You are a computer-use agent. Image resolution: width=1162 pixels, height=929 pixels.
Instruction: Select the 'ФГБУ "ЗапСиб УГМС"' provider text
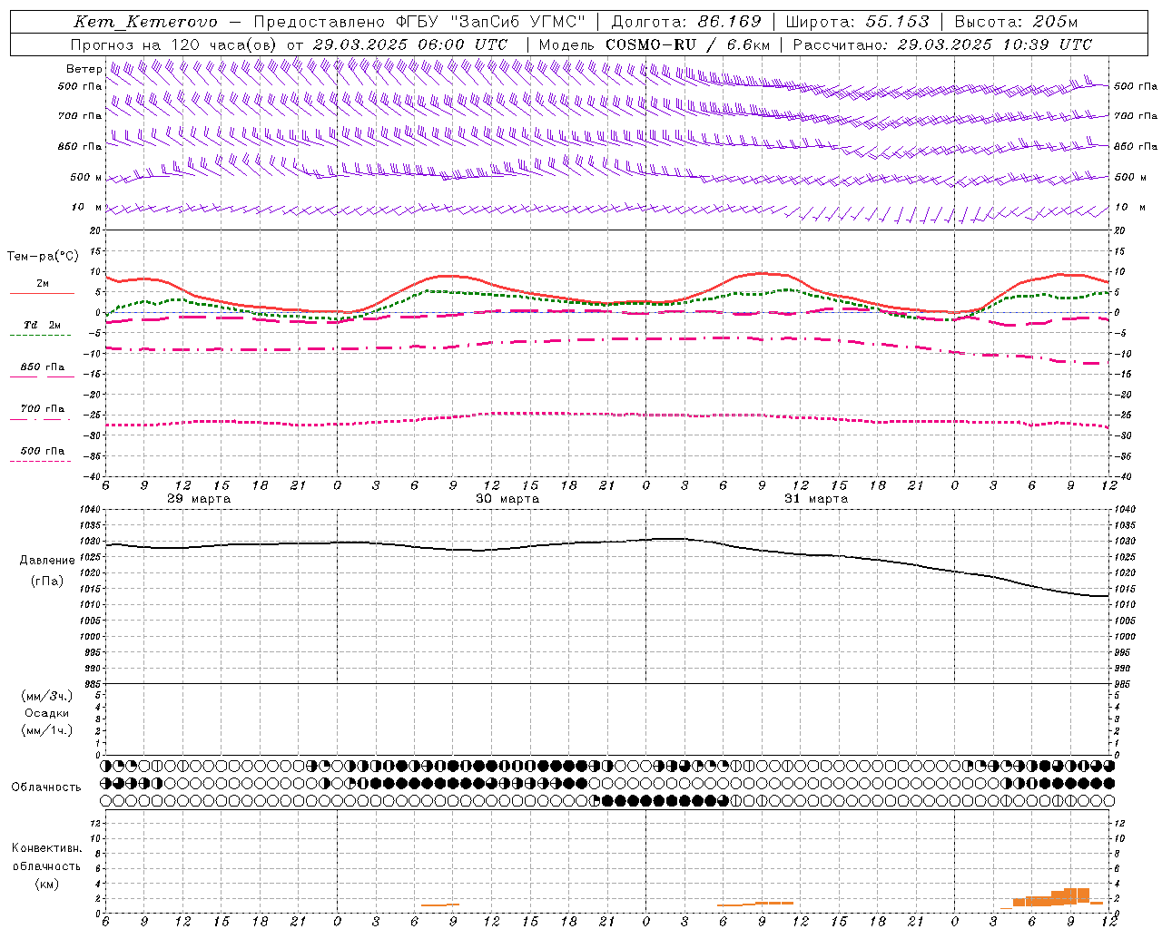coord(491,22)
